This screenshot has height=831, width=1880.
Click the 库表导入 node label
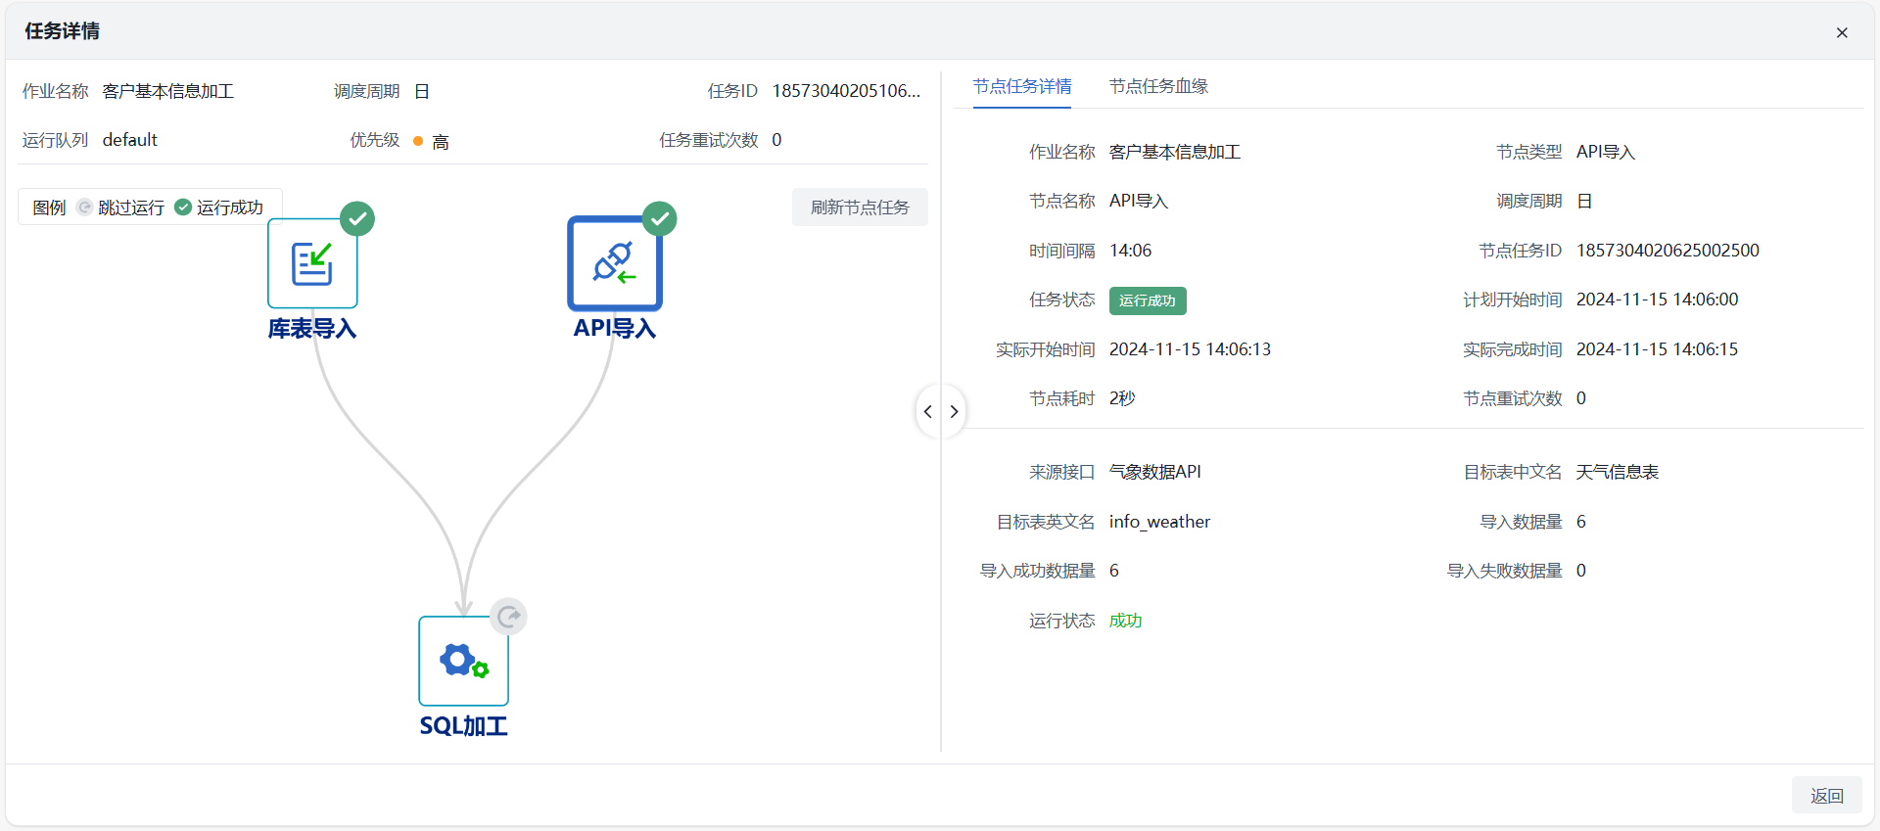312,329
